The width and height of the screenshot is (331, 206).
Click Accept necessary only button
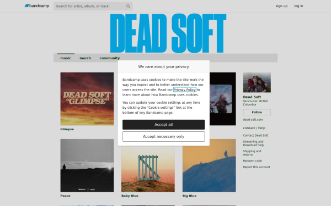click(x=164, y=137)
